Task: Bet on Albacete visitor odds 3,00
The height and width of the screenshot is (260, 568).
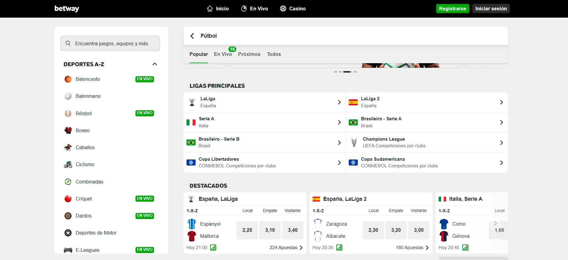Action: click(419, 230)
